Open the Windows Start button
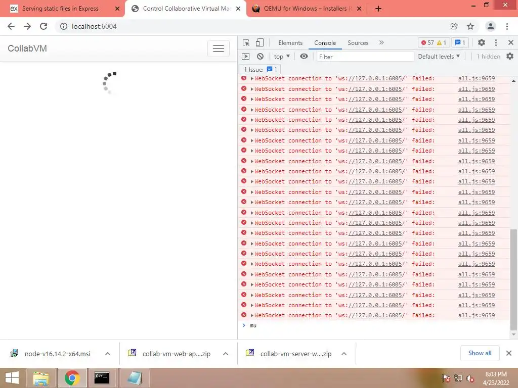Viewport: 518px width, 388px height. click(x=12, y=378)
